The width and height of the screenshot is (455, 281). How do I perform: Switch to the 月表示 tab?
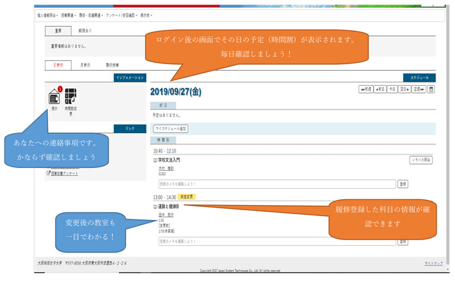tap(85, 66)
